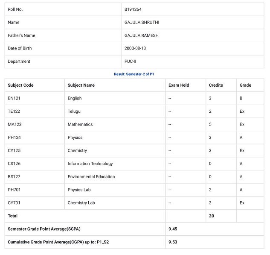This screenshot has height=255, width=270.
Task: Click the Grade column header
Action: click(245, 85)
